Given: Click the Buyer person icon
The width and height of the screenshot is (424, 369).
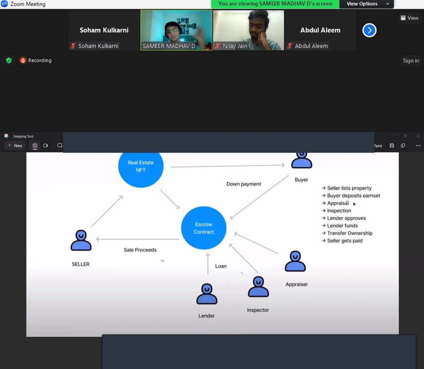Looking at the screenshot, I should pyautogui.click(x=302, y=160).
